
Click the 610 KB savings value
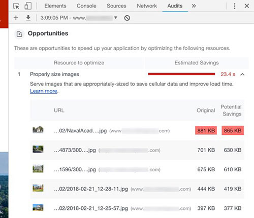[233, 169]
